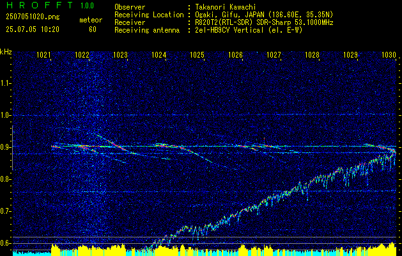Click the grey vertical range bar beside 0.9
The width and height of the screenshot is (402, 256).
12,148
